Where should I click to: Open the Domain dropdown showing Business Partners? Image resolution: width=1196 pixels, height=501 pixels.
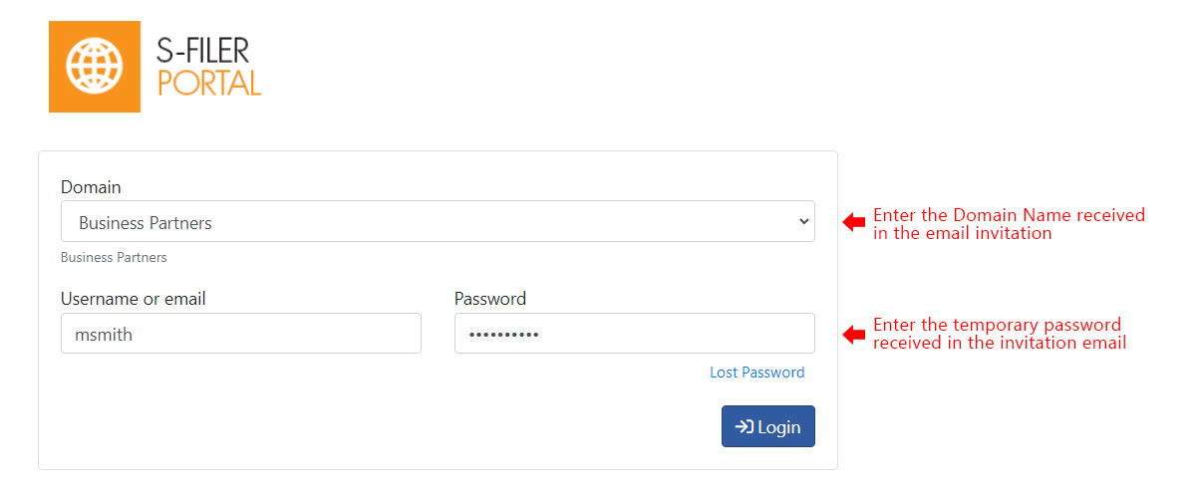tap(438, 221)
